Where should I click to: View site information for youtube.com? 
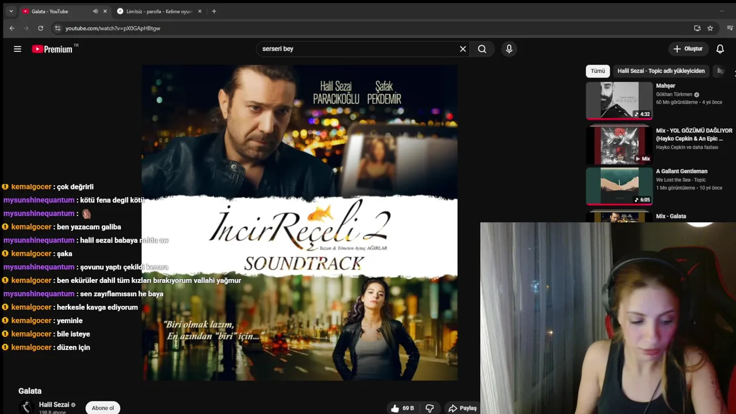57,28
